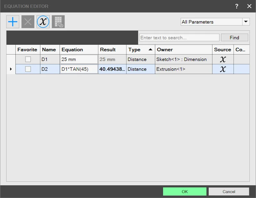
Task: Click the 40.49438 result value
Action: tap(112, 69)
